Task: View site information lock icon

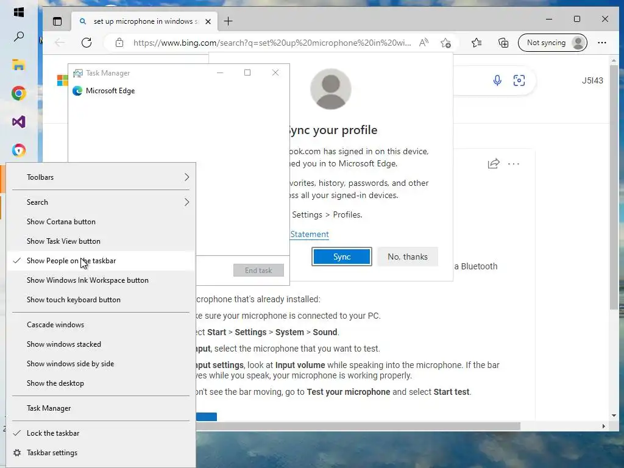Action: (x=119, y=43)
